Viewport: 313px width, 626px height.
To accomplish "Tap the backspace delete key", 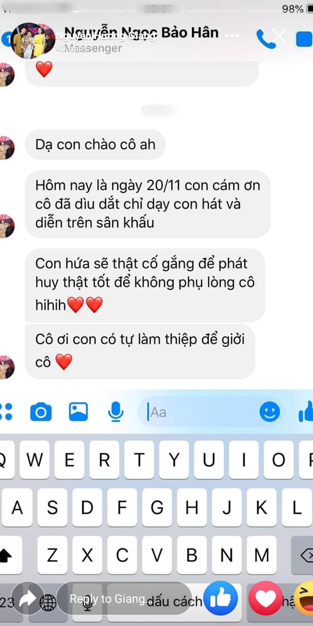I will coord(302,555).
